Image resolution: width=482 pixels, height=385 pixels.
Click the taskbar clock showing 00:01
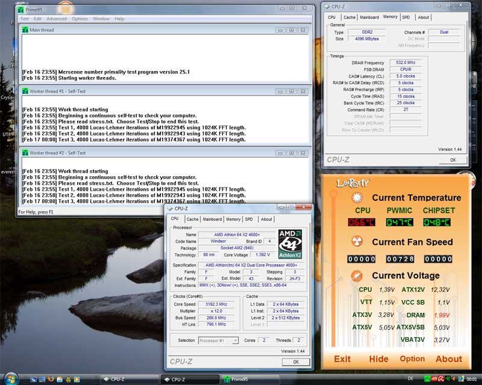[471, 380]
